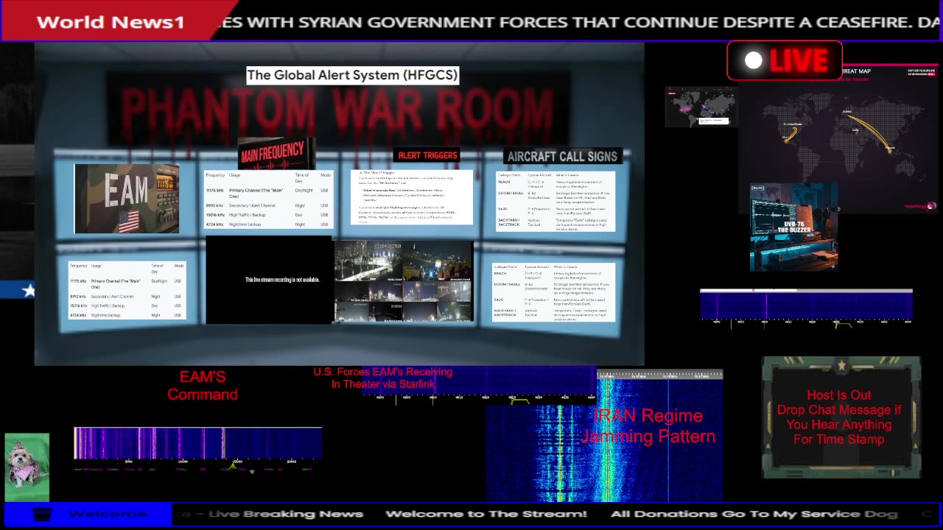Open small world map thumbnail beside LIVE badge
This screenshot has width=943, height=530.
click(x=701, y=107)
